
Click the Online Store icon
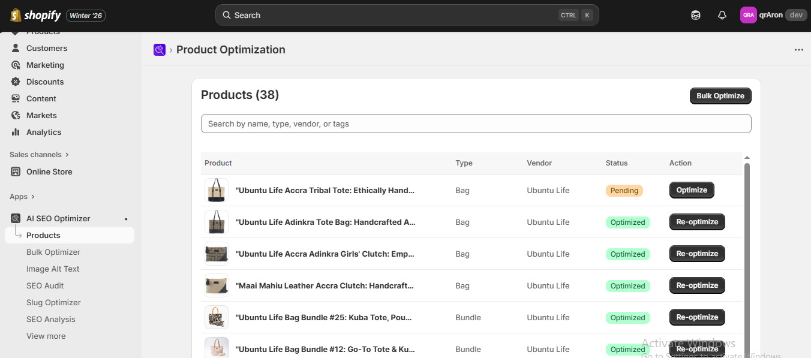click(16, 172)
